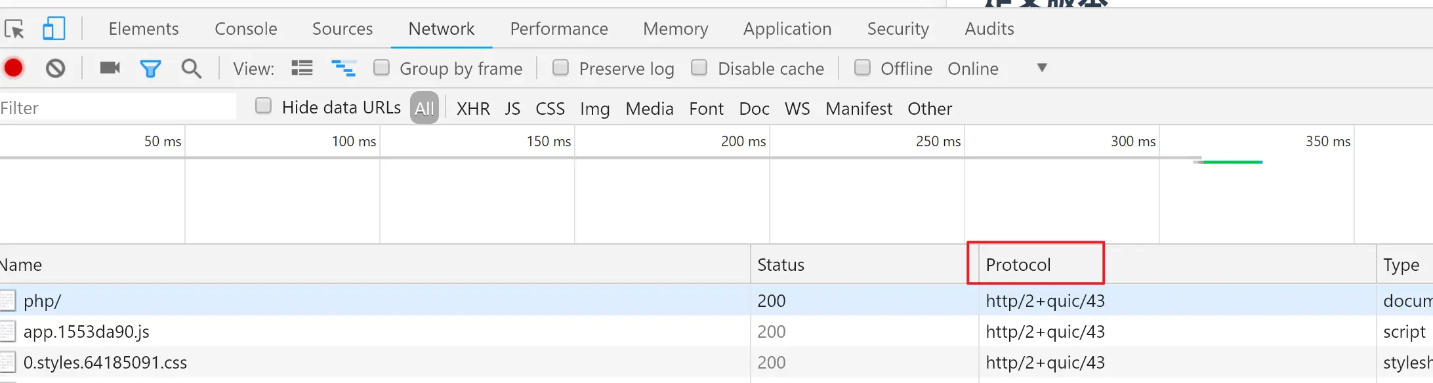Enable the Hide data URLs checkbox
1433x383 pixels.
(263, 106)
